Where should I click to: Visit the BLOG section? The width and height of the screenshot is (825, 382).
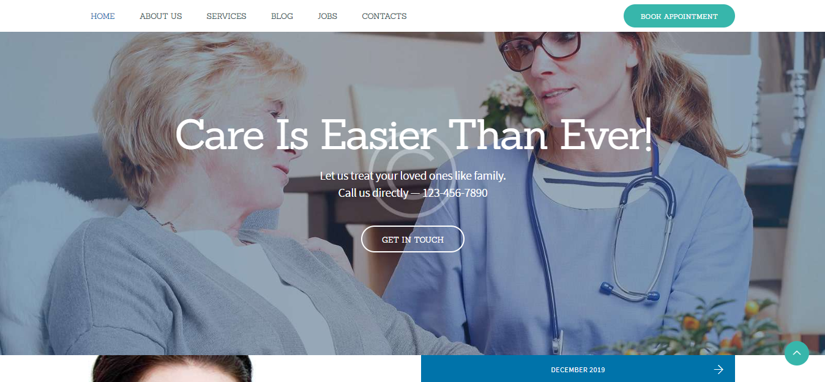coord(282,16)
